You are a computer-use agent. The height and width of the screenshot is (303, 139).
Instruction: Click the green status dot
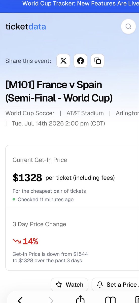14,199
